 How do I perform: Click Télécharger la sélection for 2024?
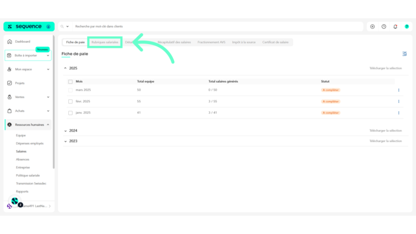386,131
